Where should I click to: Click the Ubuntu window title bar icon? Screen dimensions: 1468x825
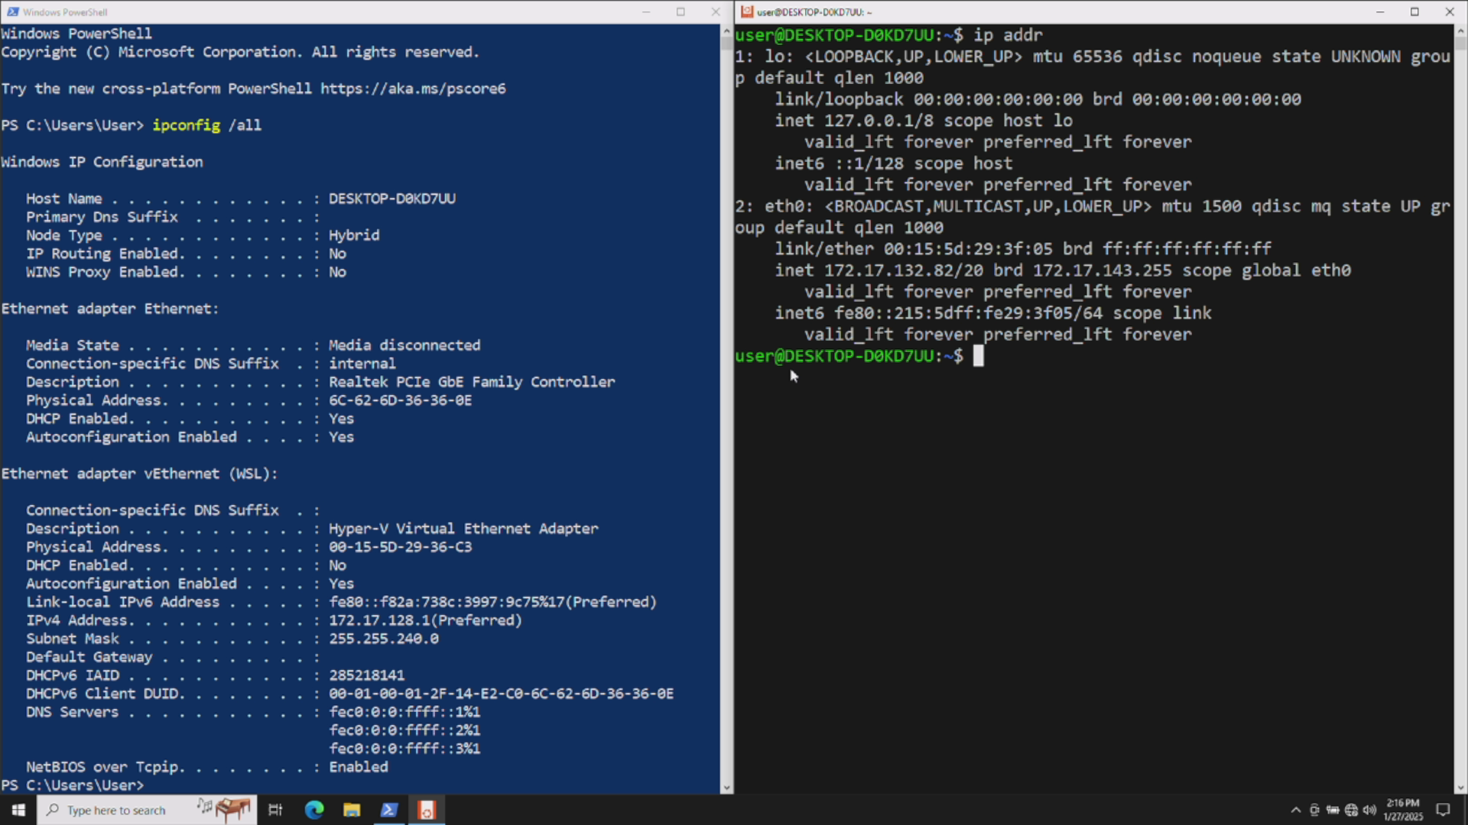tap(747, 11)
